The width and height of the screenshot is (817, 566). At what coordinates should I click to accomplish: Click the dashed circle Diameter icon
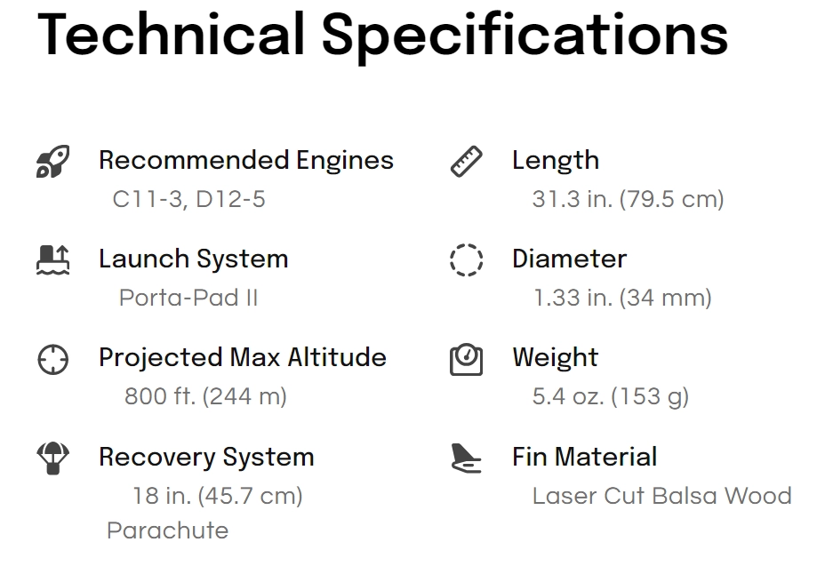(x=467, y=259)
